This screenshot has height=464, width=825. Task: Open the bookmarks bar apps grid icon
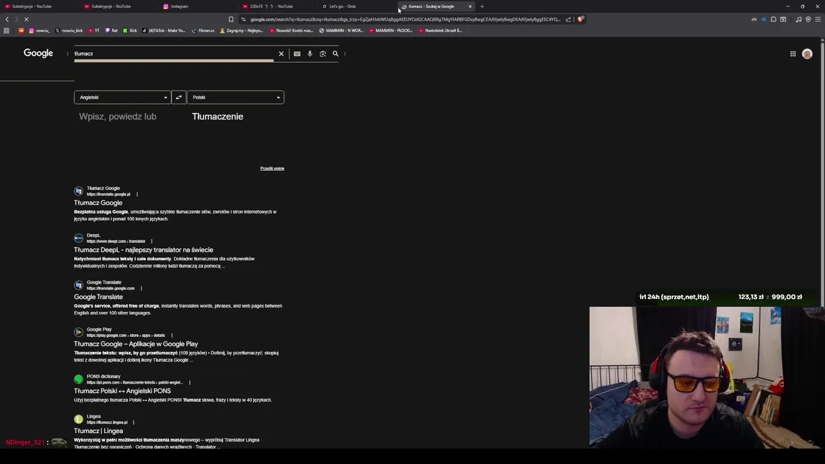(x=6, y=30)
